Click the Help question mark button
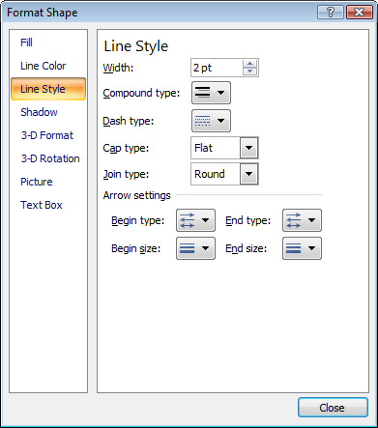 coord(331,13)
